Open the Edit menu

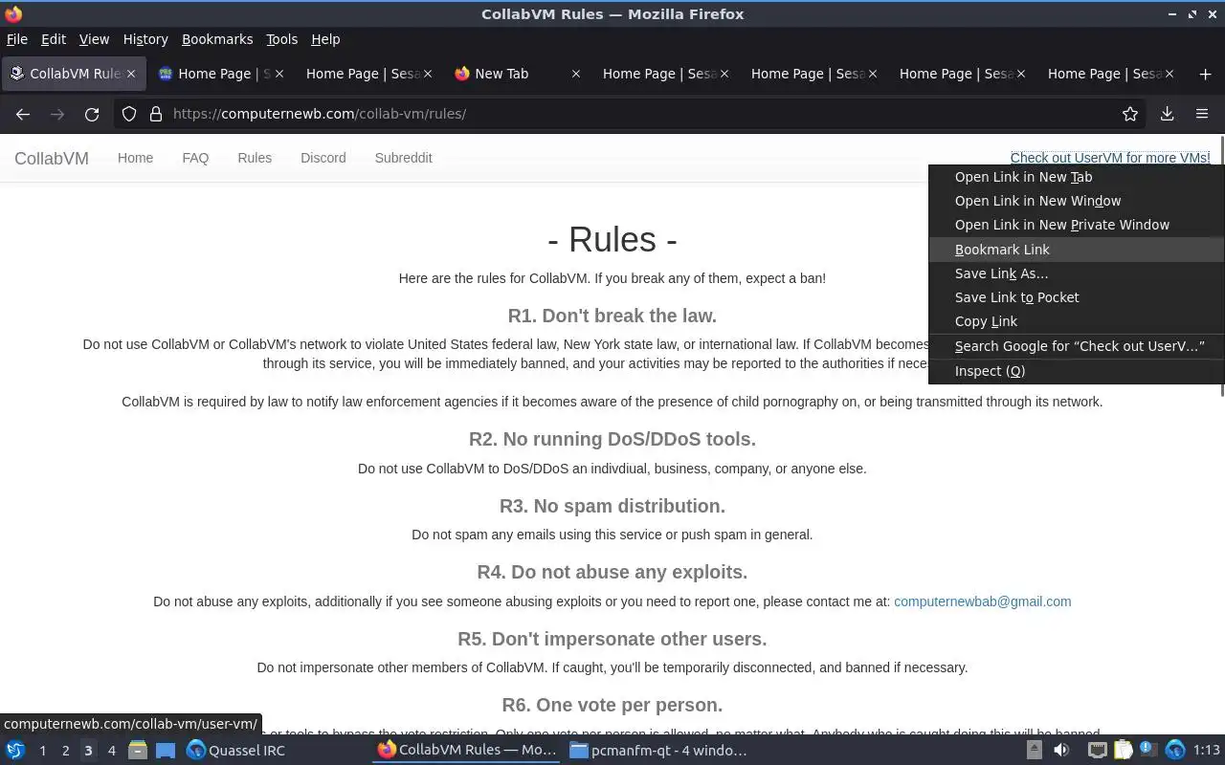(x=54, y=39)
